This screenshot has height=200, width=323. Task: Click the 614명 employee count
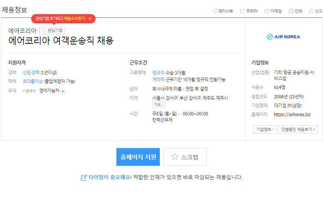point(280,88)
